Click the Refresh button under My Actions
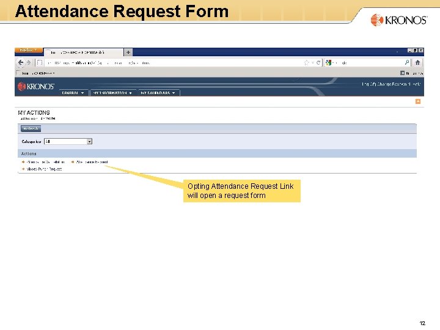Image resolution: width=440 pixels, height=330 pixels. (x=31, y=129)
